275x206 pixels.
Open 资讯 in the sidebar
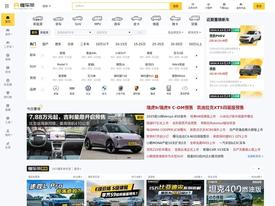click(x=8, y=70)
